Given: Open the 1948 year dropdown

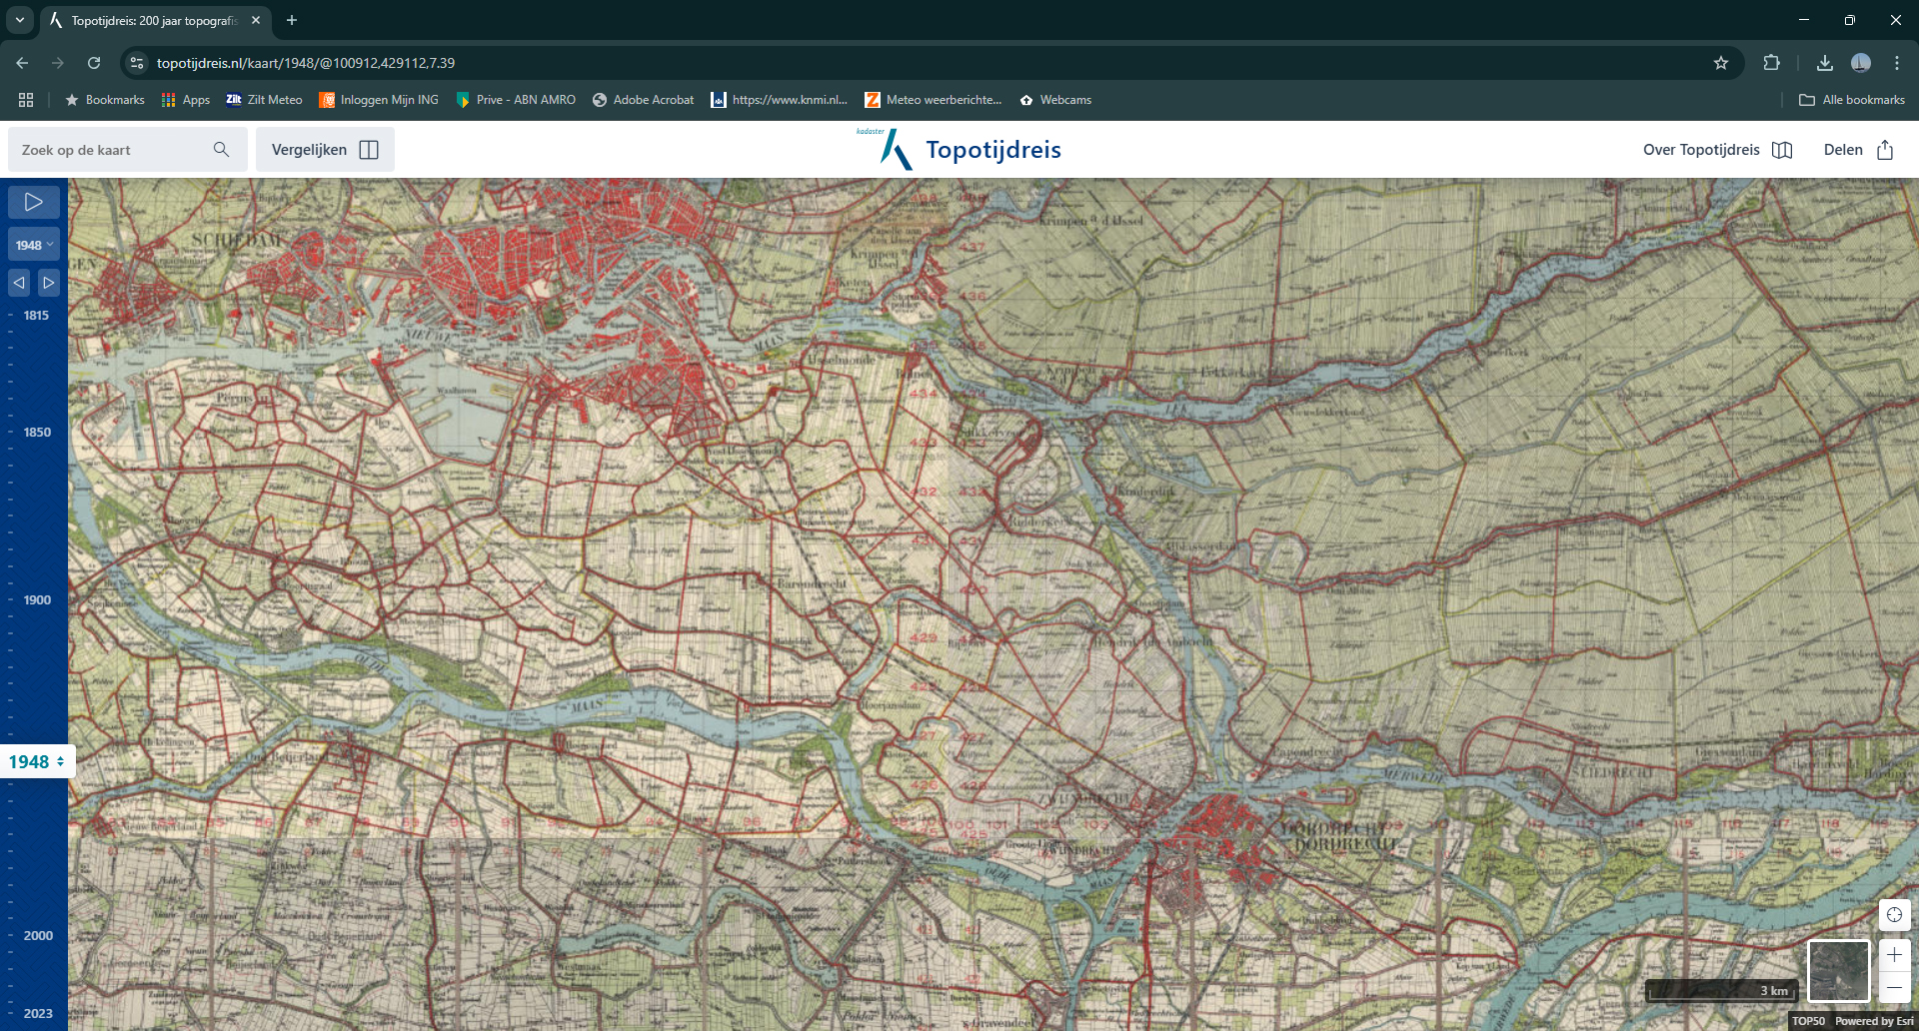Looking at the screenshot, I should point(34,245).
